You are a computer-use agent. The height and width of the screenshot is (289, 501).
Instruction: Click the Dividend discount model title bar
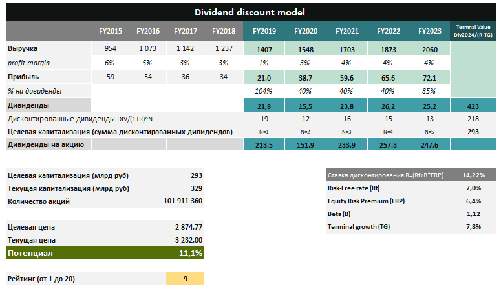click(x=250, y=12)
